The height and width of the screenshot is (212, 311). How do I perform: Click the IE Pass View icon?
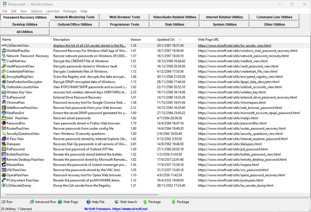[4, 139]
